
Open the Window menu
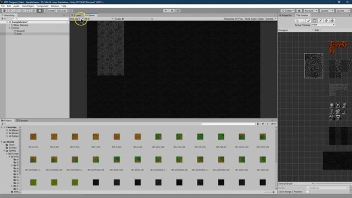pos(55,6)
